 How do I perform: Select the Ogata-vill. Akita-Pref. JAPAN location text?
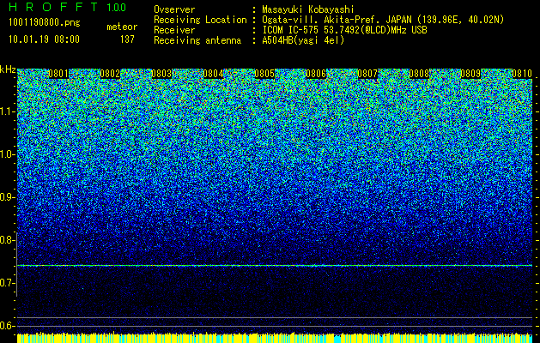tap(383, 20)
